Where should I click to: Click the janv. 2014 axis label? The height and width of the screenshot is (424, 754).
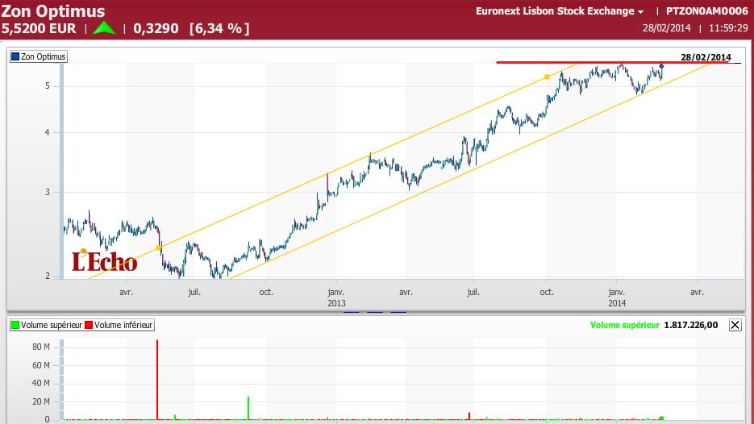(617, 297)
